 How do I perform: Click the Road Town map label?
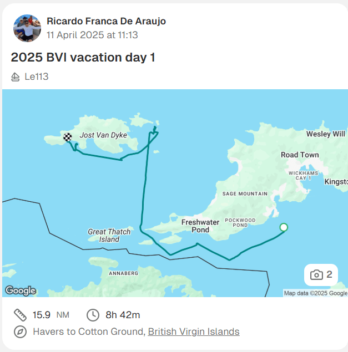click(x=300, y=155)
